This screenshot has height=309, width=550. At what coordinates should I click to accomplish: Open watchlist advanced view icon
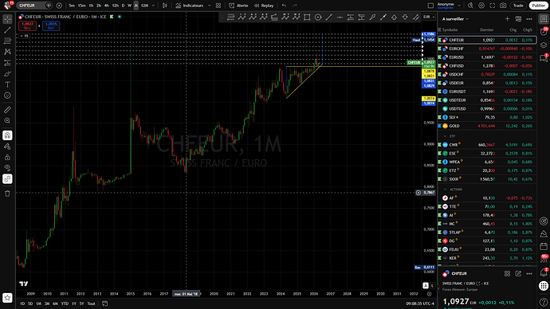pos(518,19)
